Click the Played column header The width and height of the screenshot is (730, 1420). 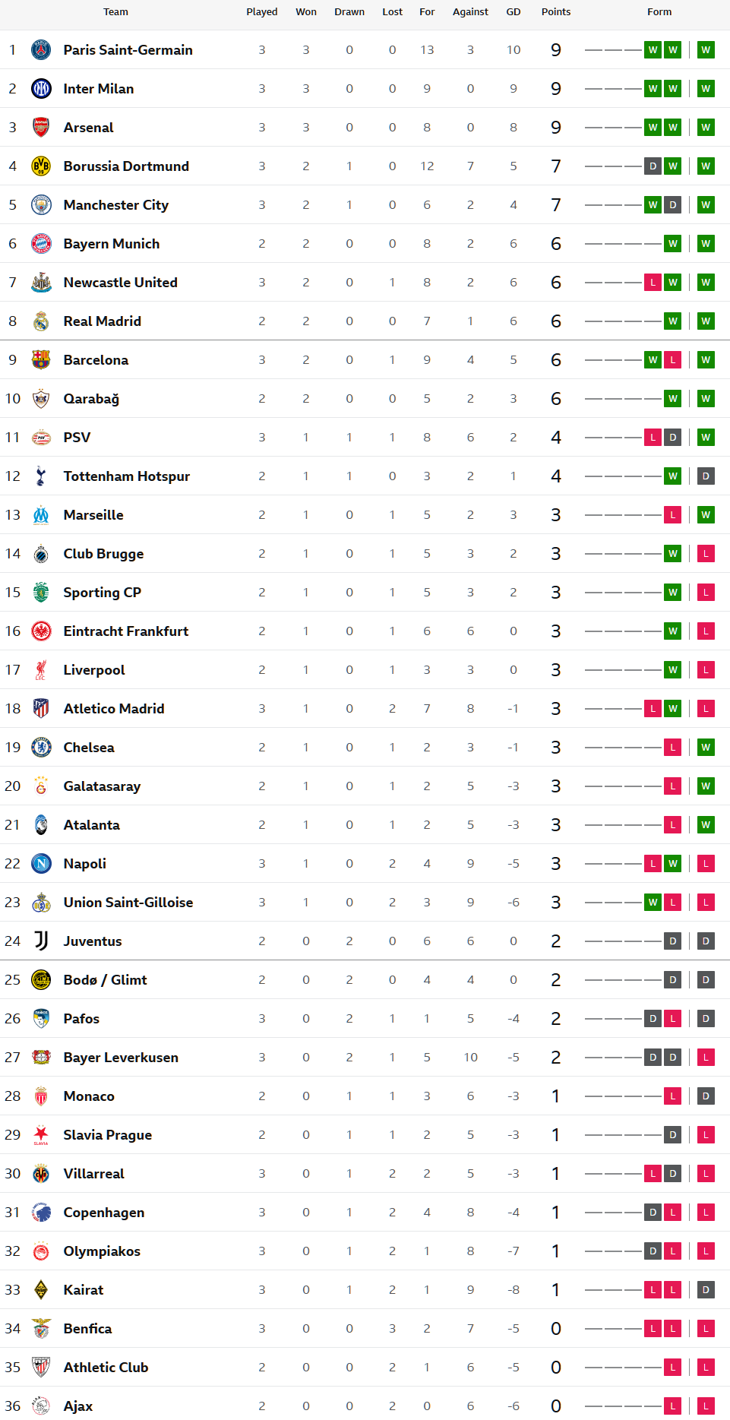pyautogui.click(x=262, y=12)
